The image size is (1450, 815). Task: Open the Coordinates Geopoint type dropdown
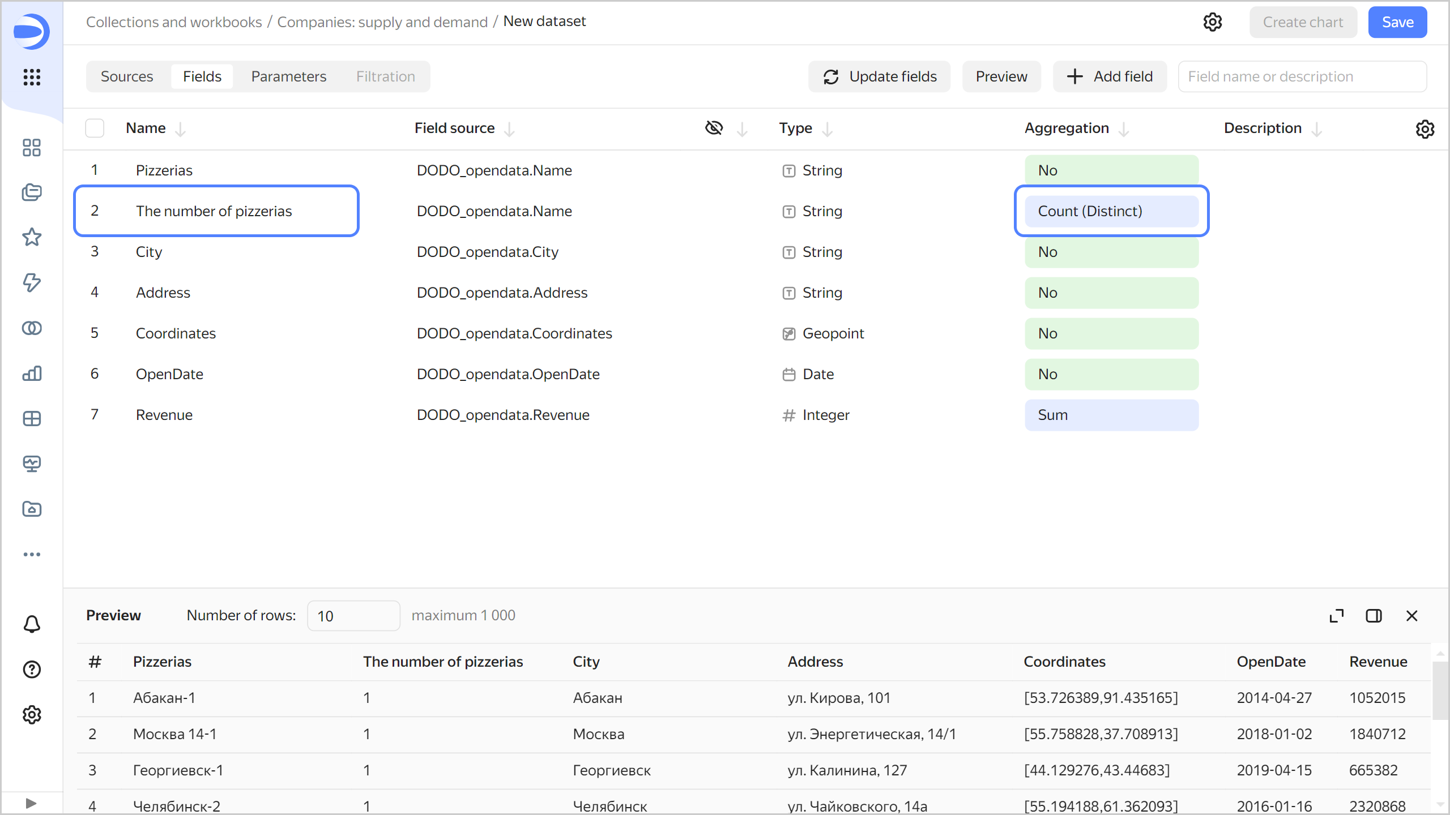(x=833, y=333)
